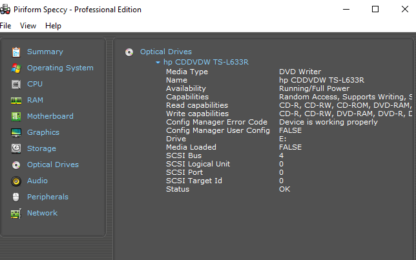Go to Optical Drives in sidebar
The image size is (416, 260).
(52, 165)
